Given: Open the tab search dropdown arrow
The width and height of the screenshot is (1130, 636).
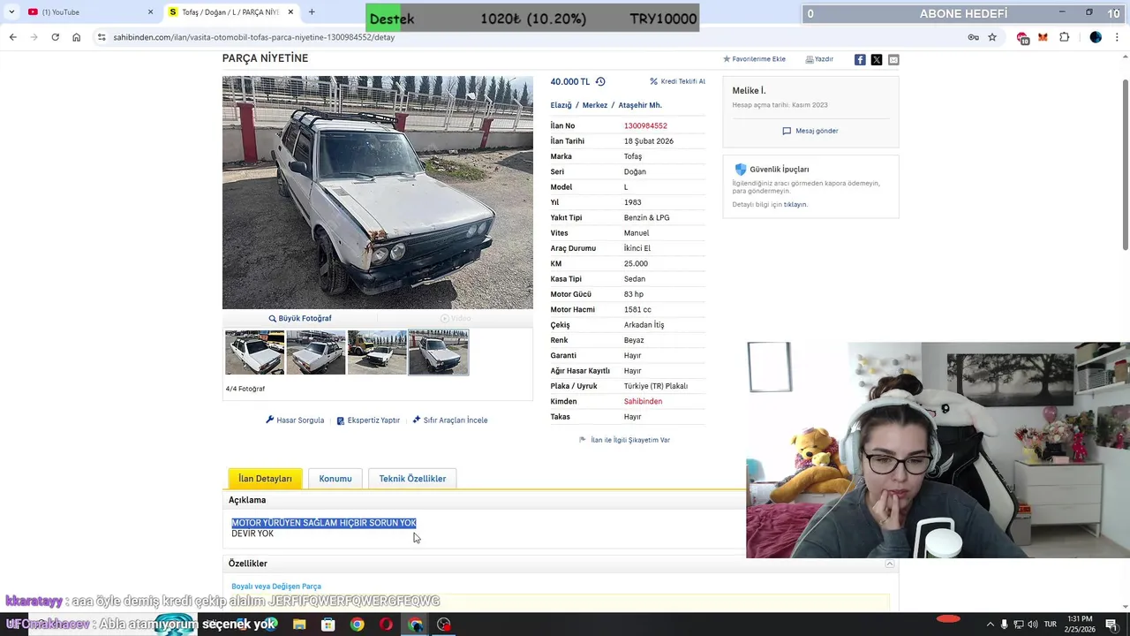Looking at the screenshot, I should tap(11, 11).
